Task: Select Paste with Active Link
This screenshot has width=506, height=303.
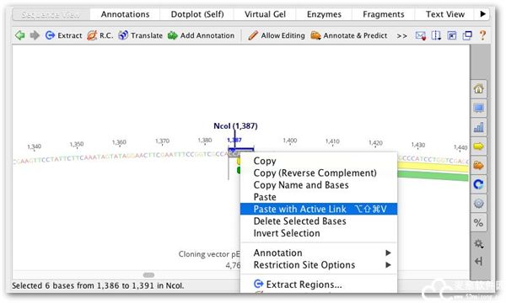Action: [319, 209]
